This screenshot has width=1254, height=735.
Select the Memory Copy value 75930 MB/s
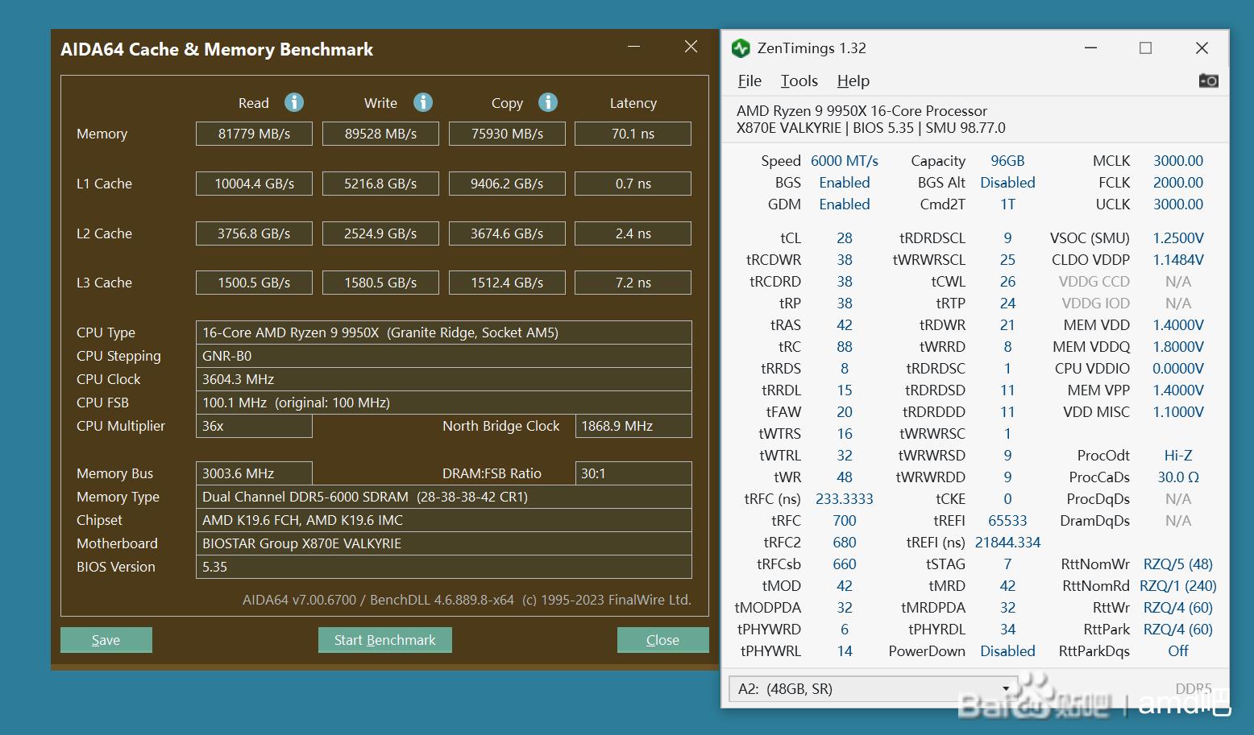click(507, 134)
